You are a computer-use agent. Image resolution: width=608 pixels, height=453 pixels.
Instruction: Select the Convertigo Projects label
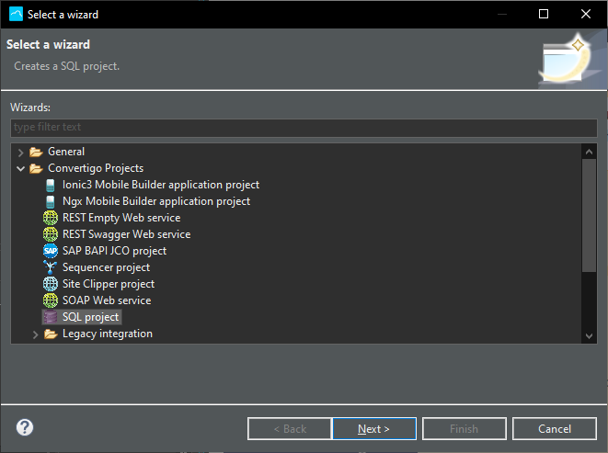pos(96,168)
